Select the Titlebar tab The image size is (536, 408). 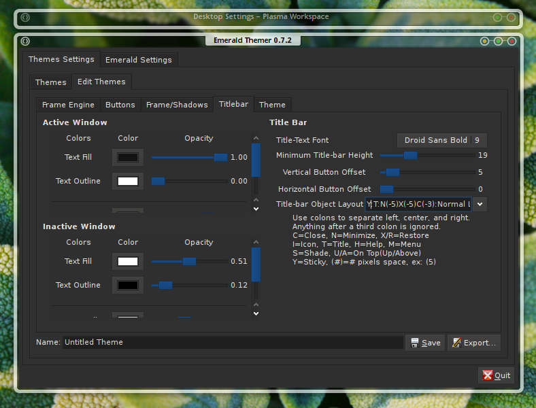(233, 104)
